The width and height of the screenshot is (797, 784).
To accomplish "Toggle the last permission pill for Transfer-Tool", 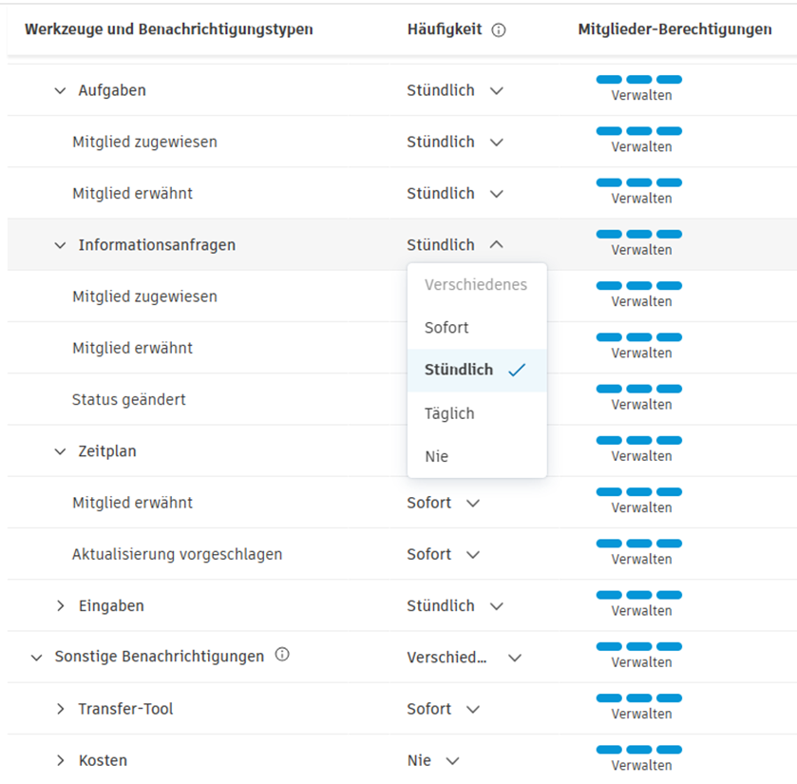I will click(669, 698).
